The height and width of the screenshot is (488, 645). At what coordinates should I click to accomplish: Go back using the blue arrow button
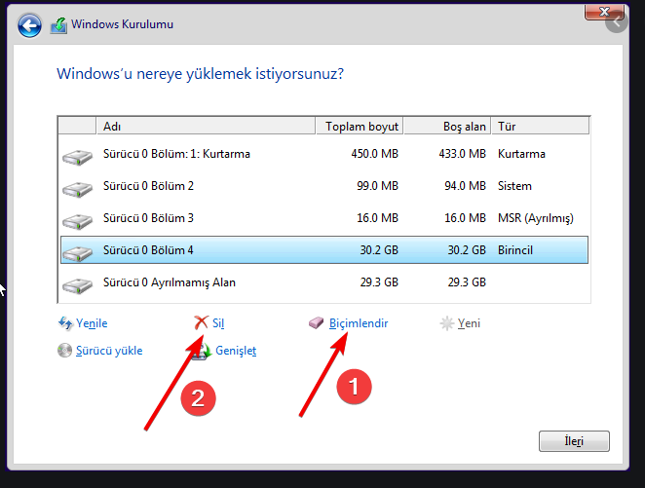coord(29,26)
